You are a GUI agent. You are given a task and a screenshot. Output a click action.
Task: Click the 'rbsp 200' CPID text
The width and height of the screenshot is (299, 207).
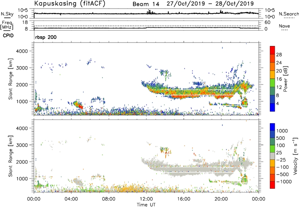[x=46, y=37]
